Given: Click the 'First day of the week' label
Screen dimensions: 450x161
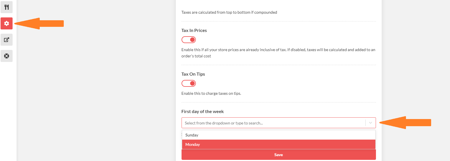Looking at the screenshot, I should [202, 112].
